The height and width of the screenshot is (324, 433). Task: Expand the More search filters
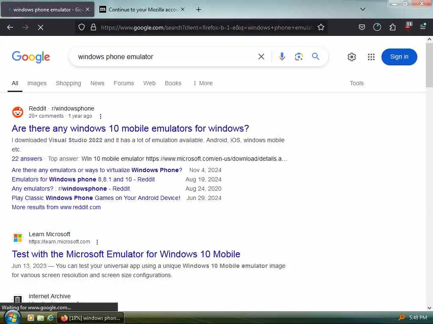pyautogui.click(x=203, y=83)
